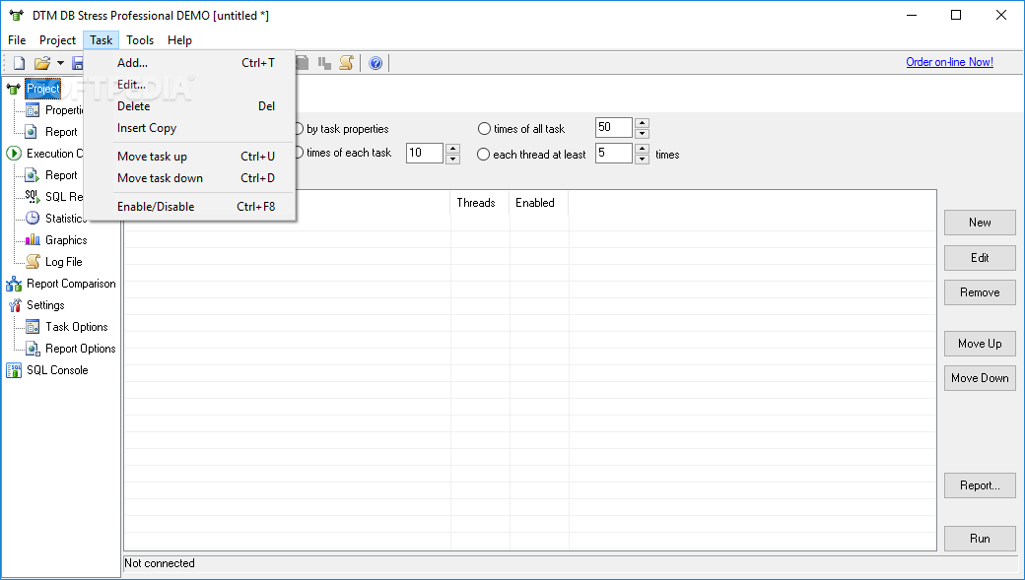Click the Log File scroll icon
Viewport: 1025px width, 580px height.
click(x=32, y=261)
